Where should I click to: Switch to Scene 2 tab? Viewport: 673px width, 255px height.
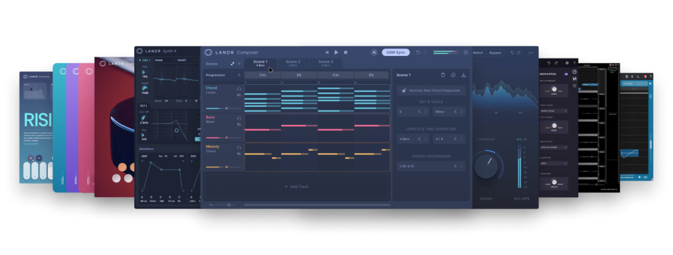click(293, 63)
